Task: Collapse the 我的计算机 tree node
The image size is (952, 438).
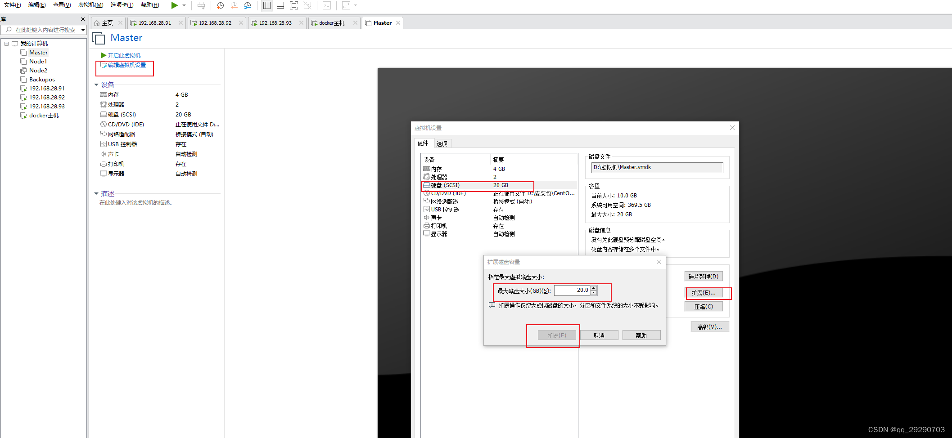Action: (x=6, y=44)
